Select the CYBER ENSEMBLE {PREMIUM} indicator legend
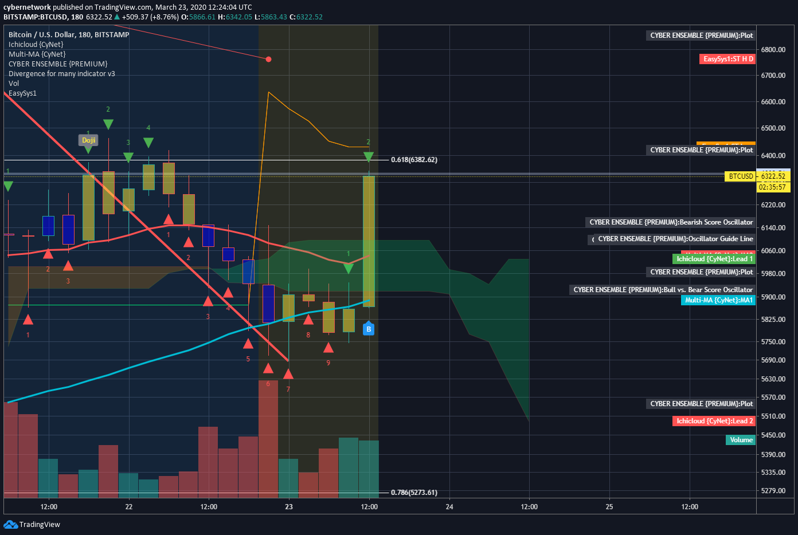The image size is (798, 535). click(x=58, y=64)
